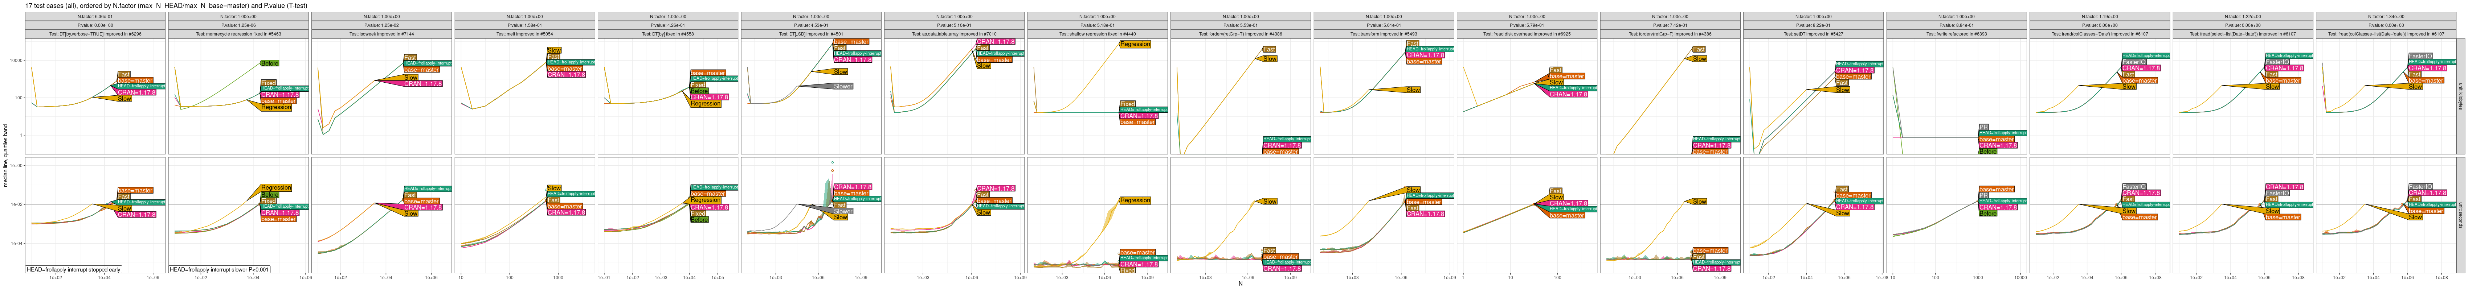Click the 'isoweek improved in #7144' test header
The image size is (2468, 290).
[381, 33]
